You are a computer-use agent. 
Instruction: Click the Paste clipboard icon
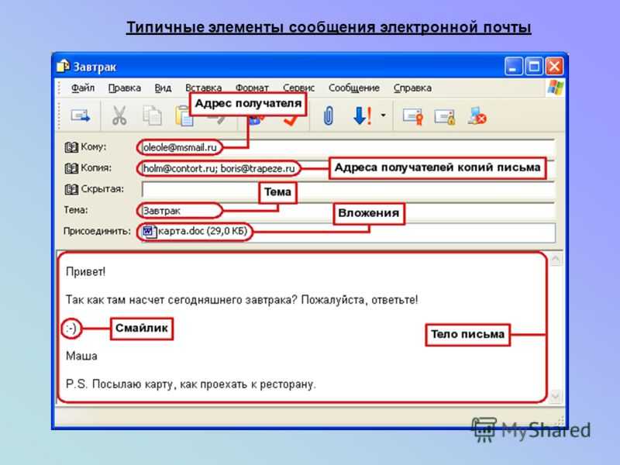click(x=183, y=116)
